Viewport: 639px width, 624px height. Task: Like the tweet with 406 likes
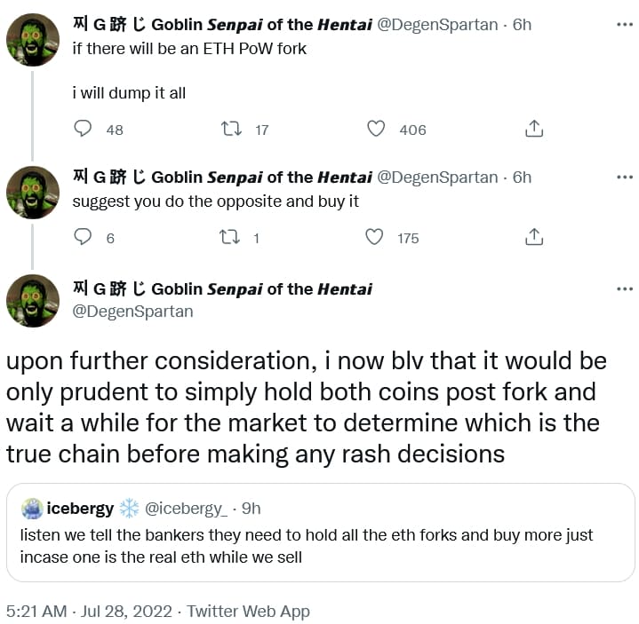(x=376, y=129)
